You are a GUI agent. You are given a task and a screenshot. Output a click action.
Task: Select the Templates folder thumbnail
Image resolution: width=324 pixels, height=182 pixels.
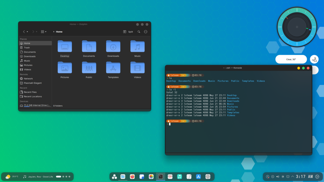(x=113, y=70)
